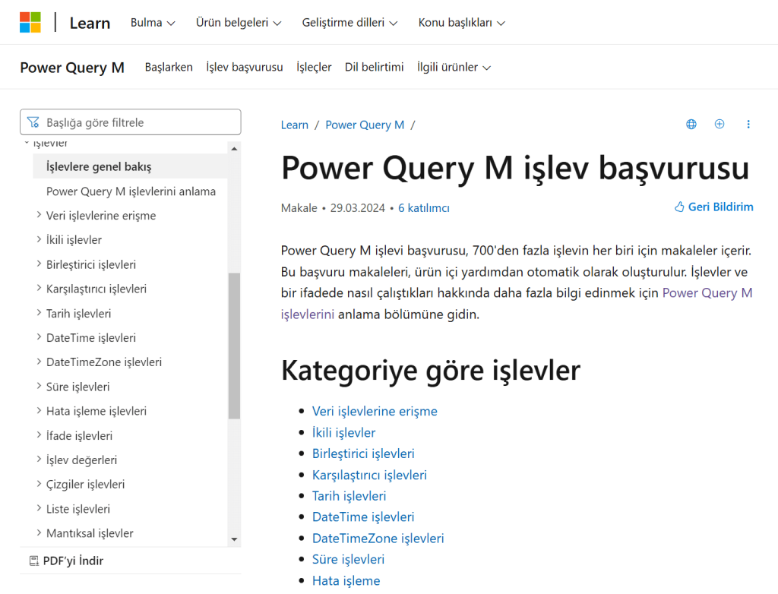
Task: Expand Birleştirici işlevleri tree node
Action: pyautogui.click(x=39, y=264)
